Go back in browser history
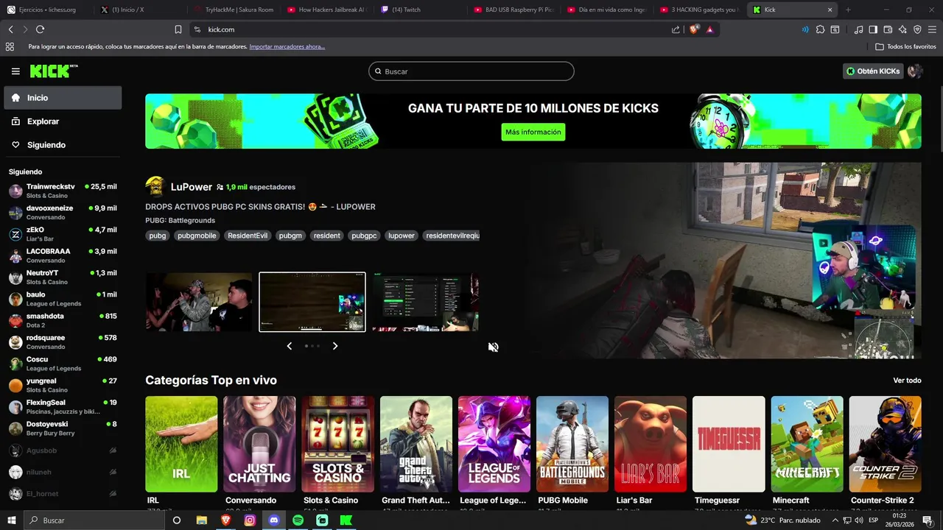This screenshot has height=530, width=943. [10, 29]
